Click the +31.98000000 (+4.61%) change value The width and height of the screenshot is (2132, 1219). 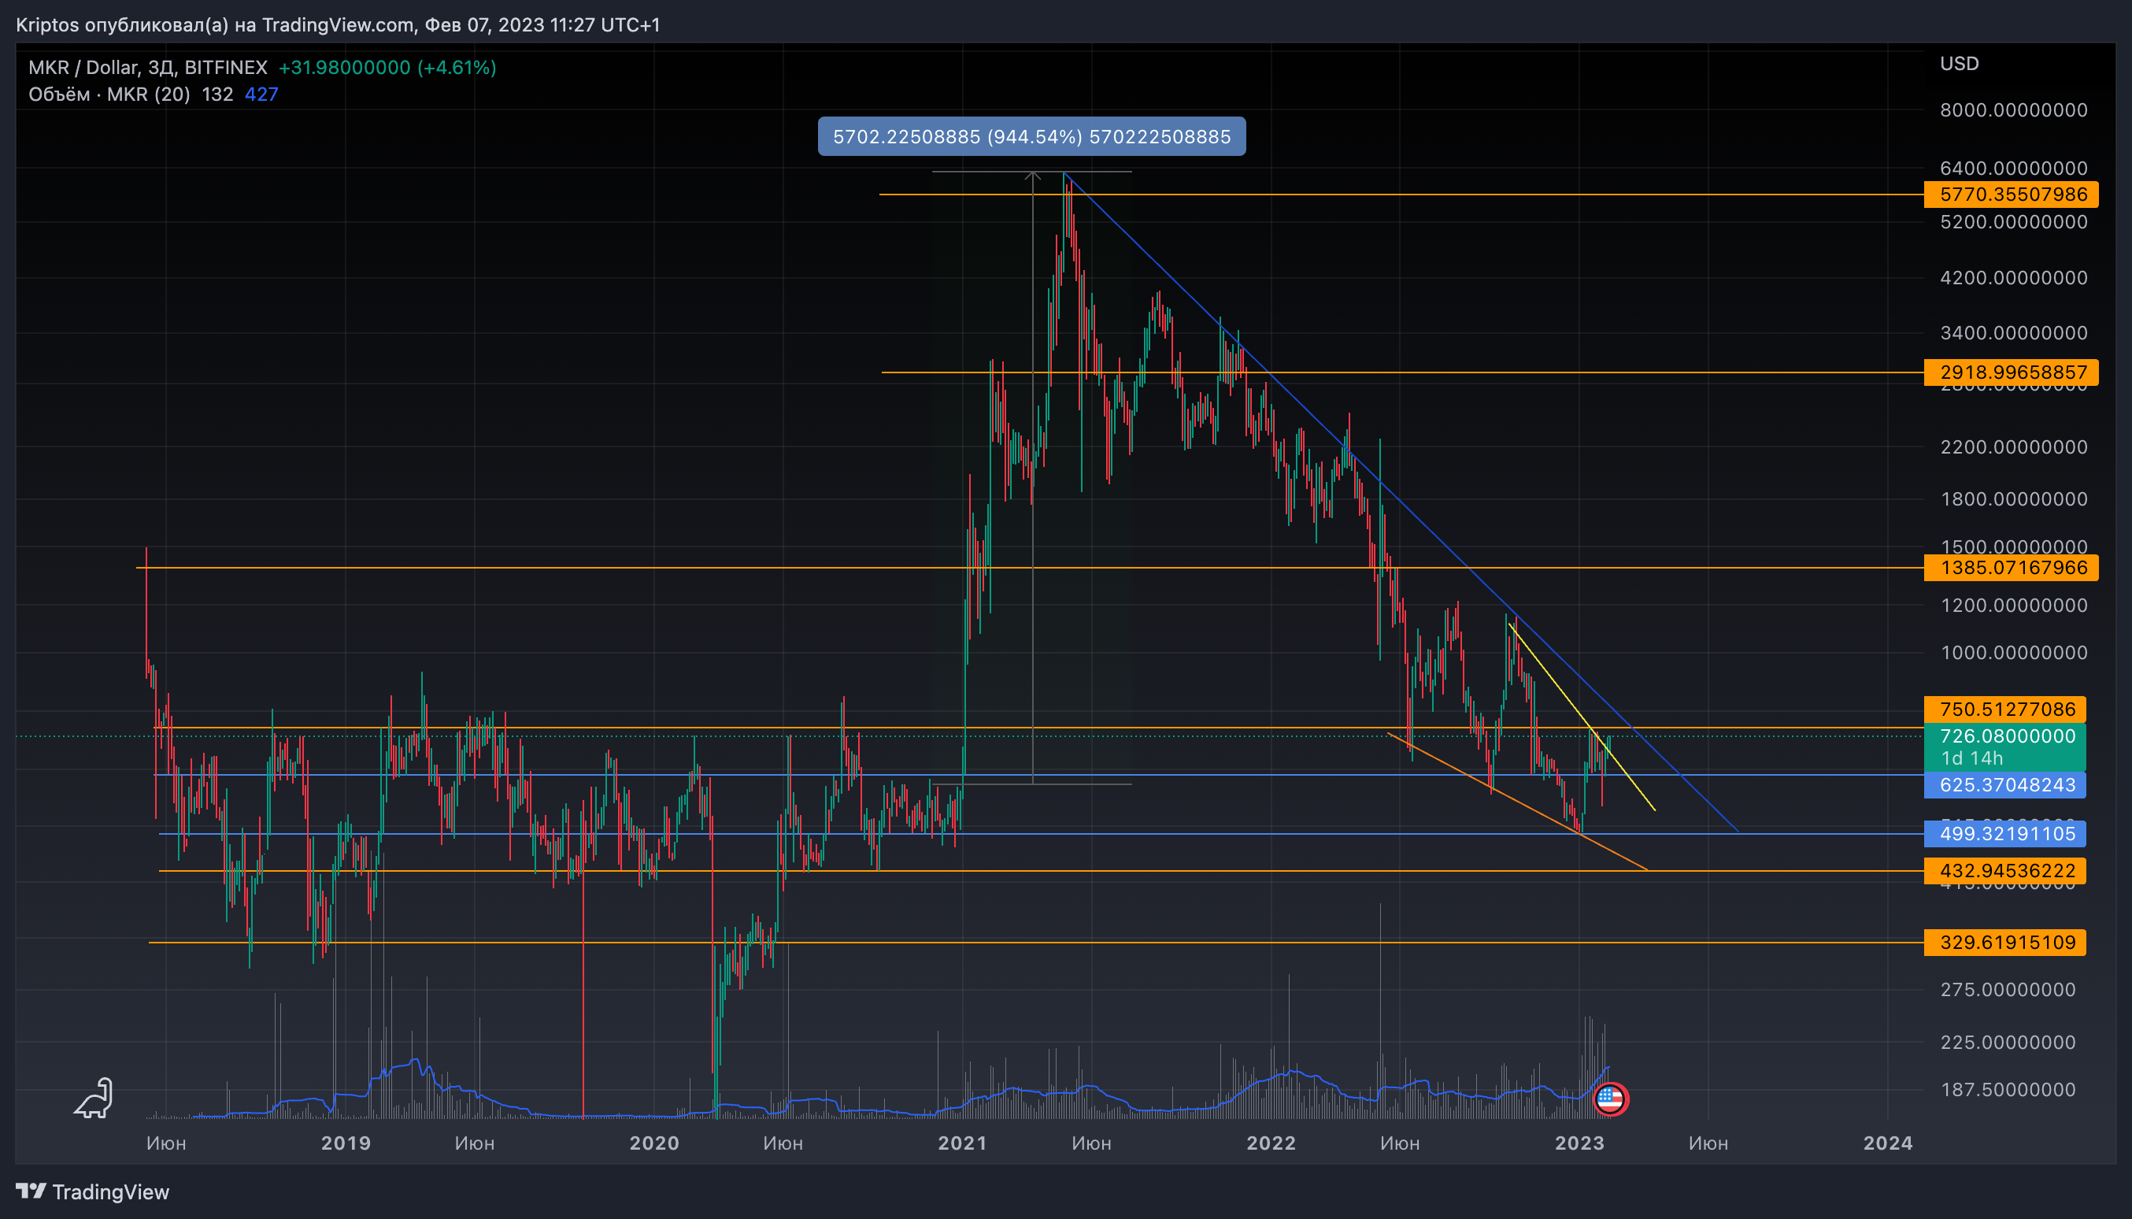pyautogui.click(x=387, y=67)
